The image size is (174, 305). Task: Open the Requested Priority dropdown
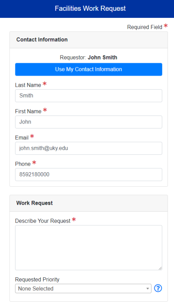83,289
